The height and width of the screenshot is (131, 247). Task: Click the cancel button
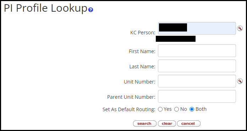[x=188, y=124]
